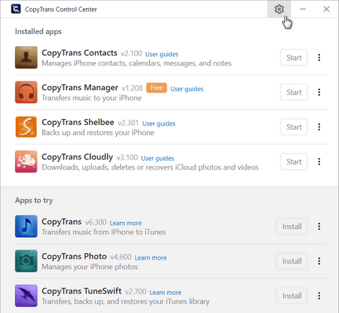This screenshot has height=313, width=339.
Task: Open User guides for CopyTrans Shelbee
Action: (x=159, y=123)
